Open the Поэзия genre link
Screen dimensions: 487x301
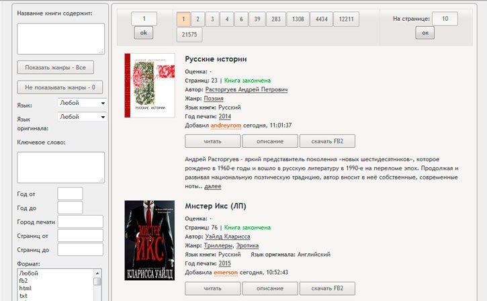[214, 98]
